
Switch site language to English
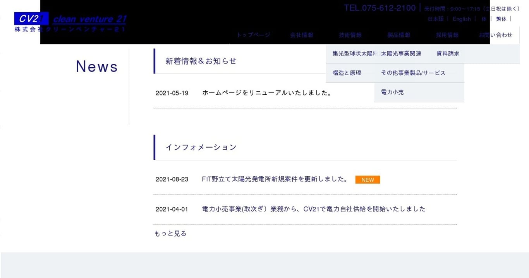pos(462,19)
